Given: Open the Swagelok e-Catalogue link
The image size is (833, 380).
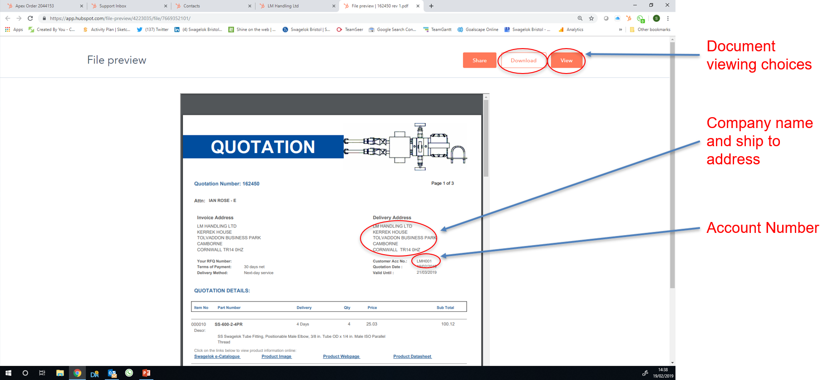Looking at the screenshot, I should (x=217, y=356).
